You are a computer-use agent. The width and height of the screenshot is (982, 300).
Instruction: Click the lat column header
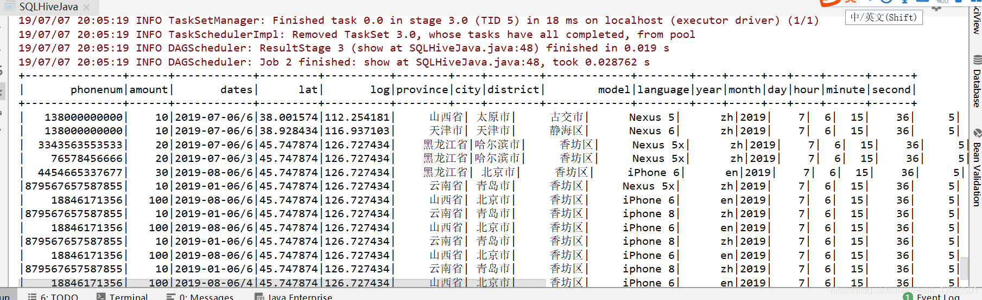coord(308,90)
